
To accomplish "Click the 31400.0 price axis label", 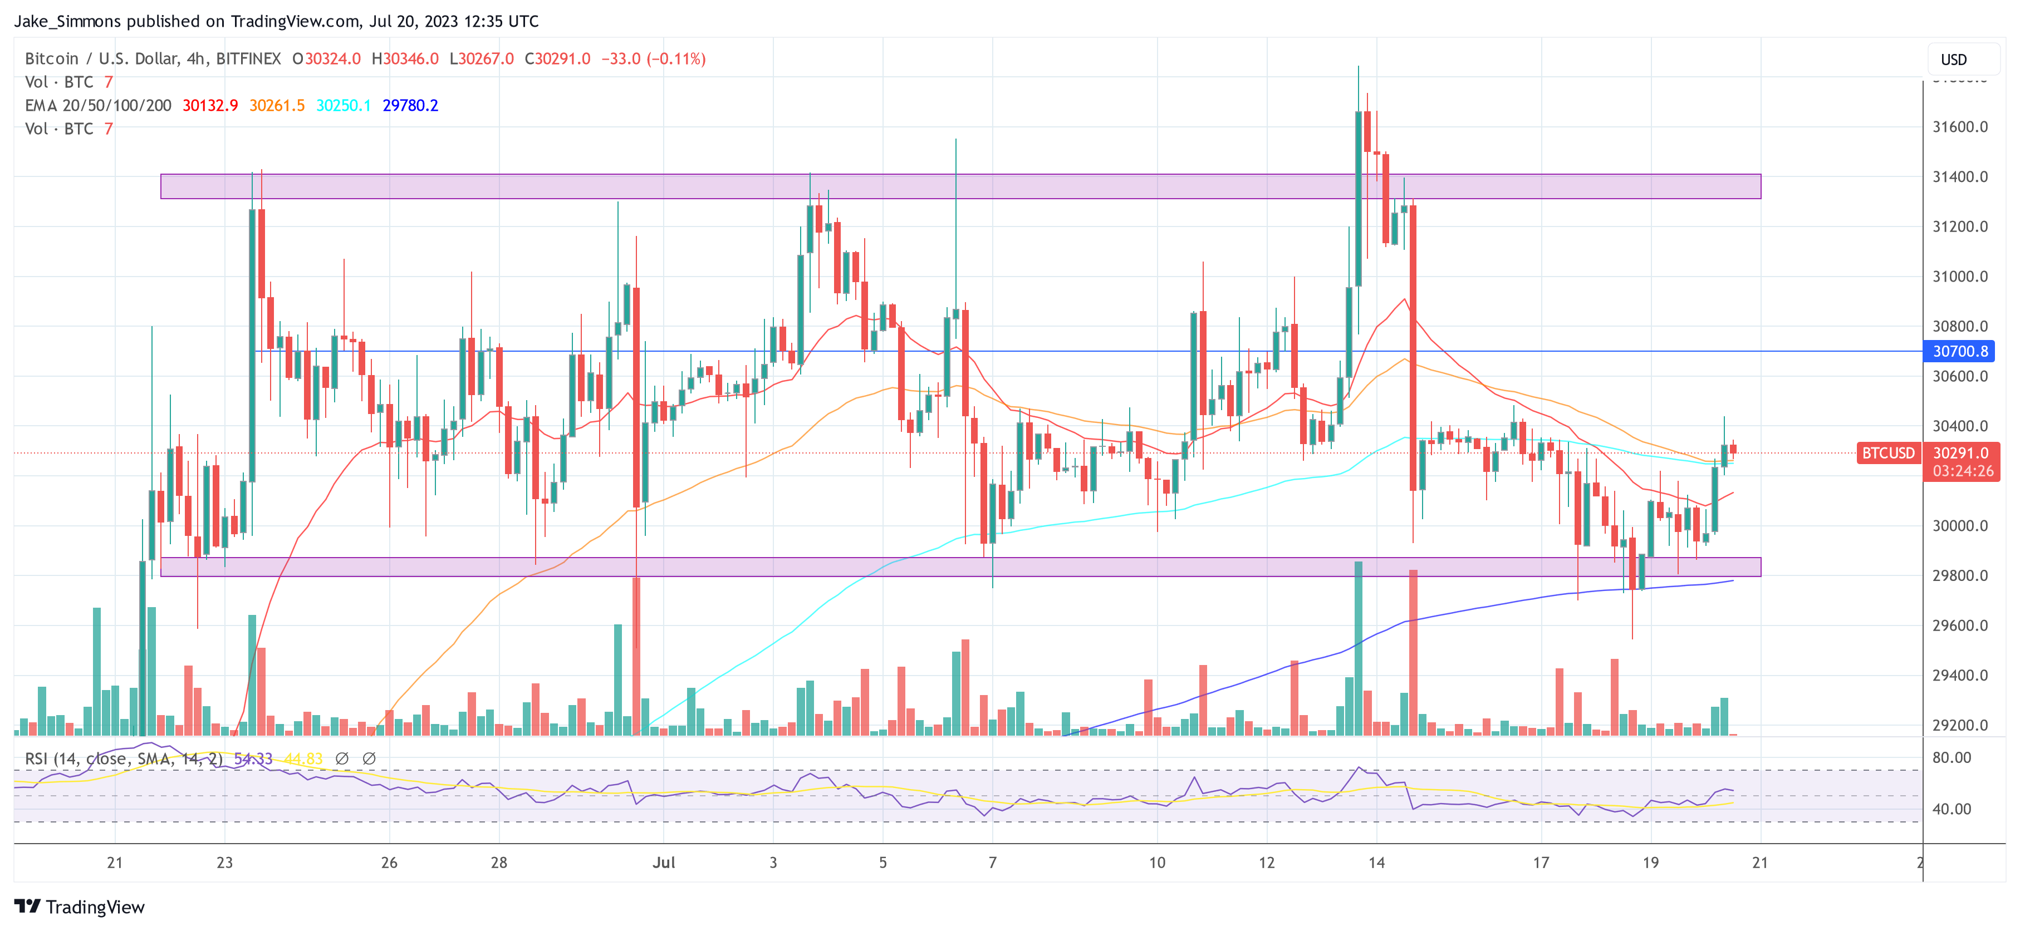I will [x=1960, y=176].
